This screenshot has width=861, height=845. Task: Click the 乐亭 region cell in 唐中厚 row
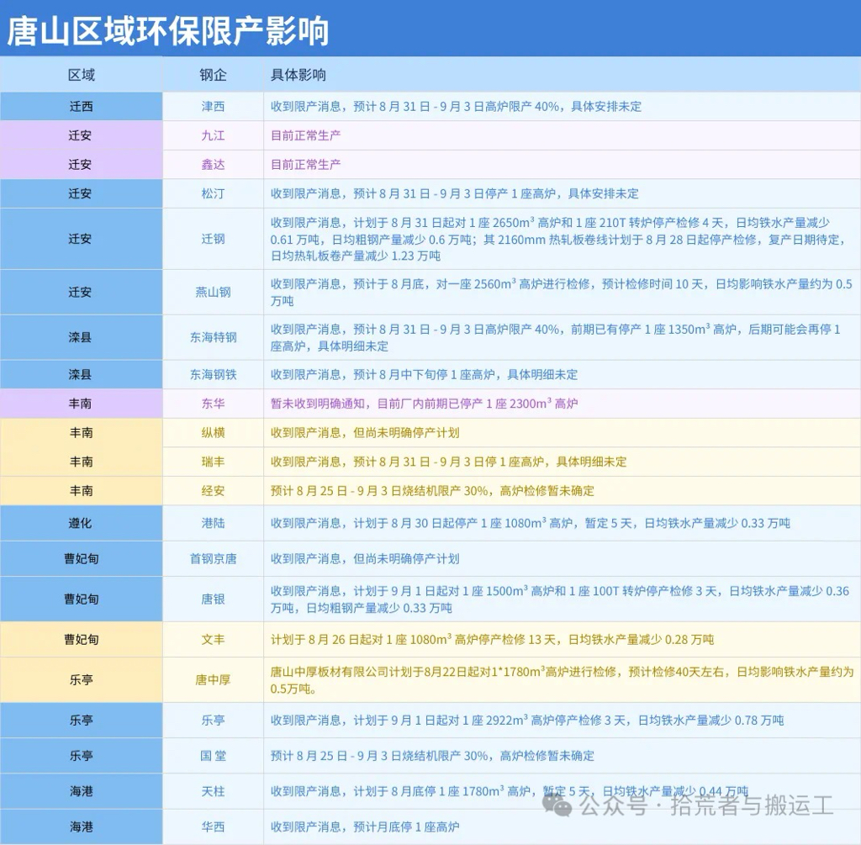click(82, 680)
